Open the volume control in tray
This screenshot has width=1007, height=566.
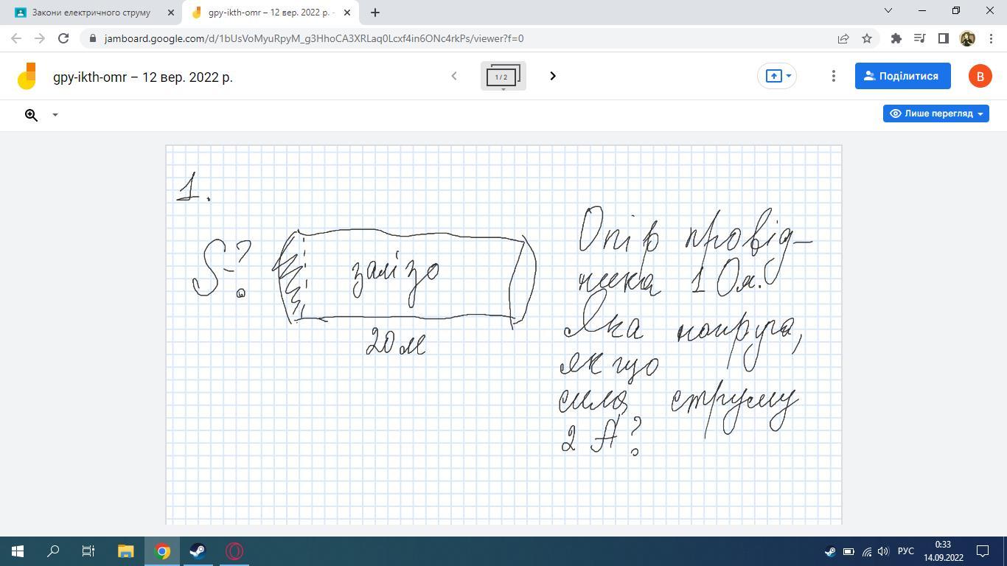[883, 551]
